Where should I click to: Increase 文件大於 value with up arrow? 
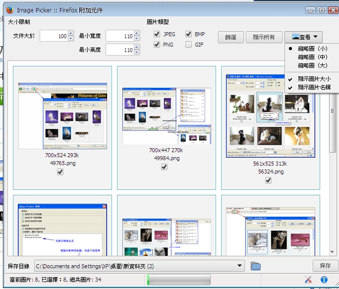(71, 33)
